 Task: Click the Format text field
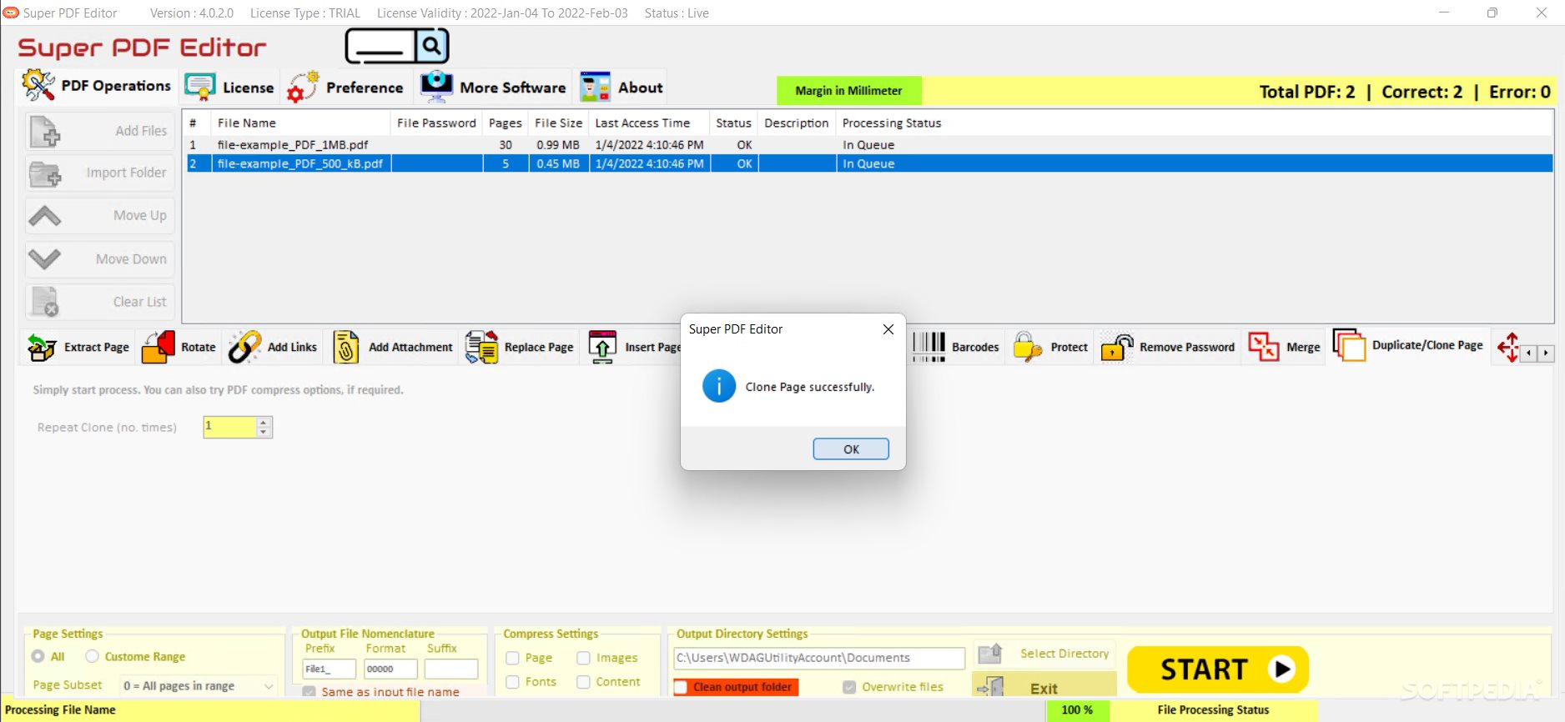coord(390,669)
